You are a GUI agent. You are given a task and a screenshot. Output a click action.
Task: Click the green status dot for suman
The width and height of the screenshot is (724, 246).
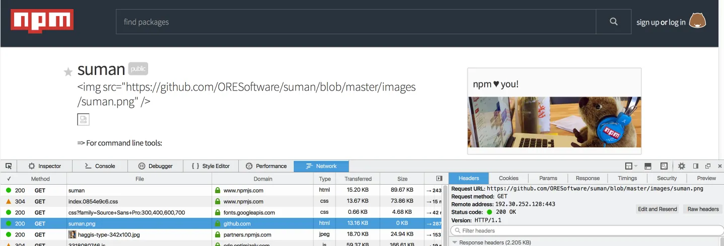pyautogui.click(x=9, y=190)
